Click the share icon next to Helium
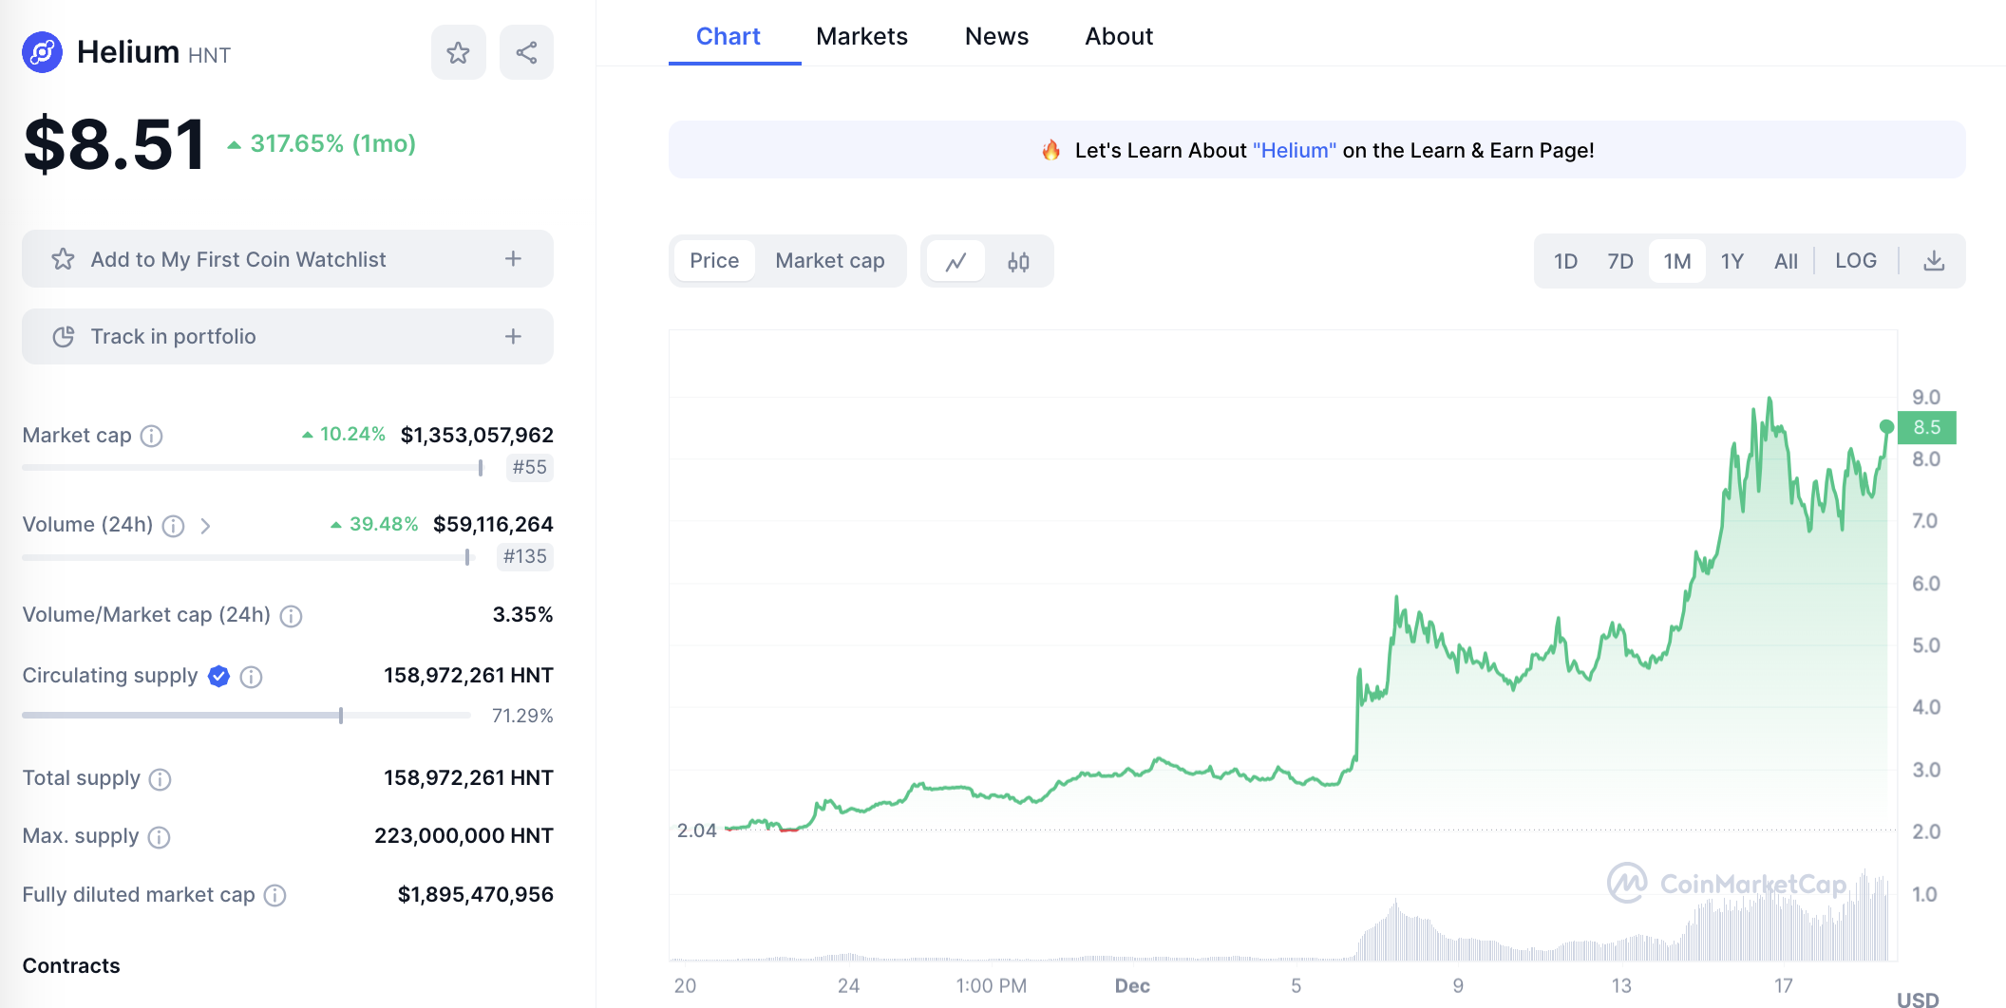This screenshot has width=2006, height=1008. coord(526,52)
